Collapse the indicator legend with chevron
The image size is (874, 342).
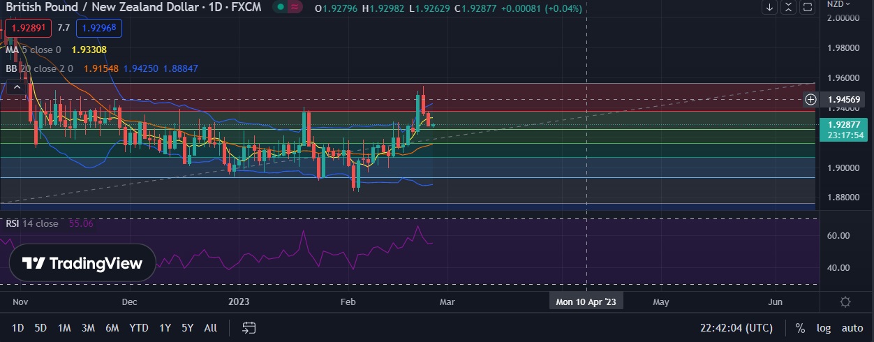coord(15,87)
